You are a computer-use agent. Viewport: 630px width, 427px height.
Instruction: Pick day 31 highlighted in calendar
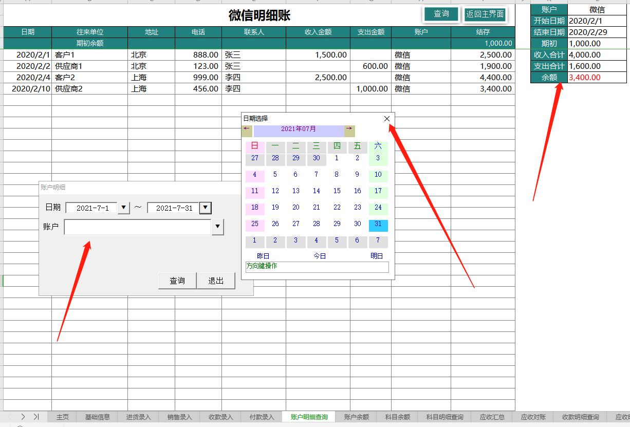378,226
